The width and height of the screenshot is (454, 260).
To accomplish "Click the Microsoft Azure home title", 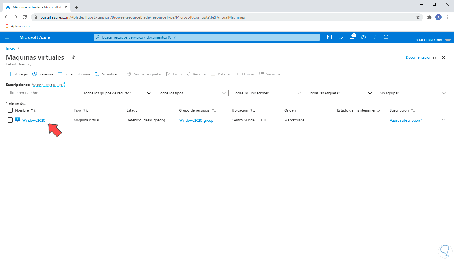I will pos(35,37).
